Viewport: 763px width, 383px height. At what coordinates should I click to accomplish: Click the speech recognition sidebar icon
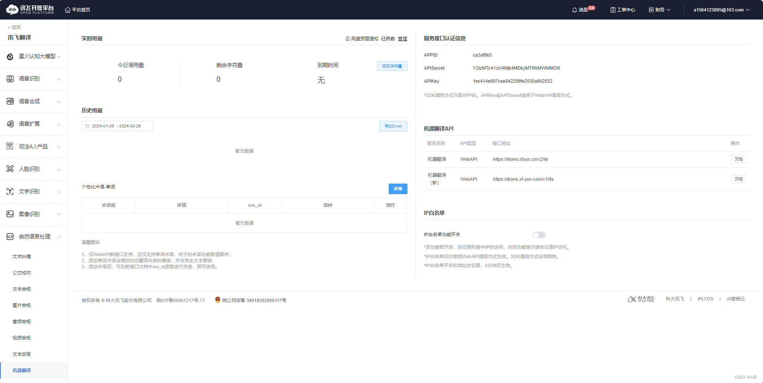[10, 79]
